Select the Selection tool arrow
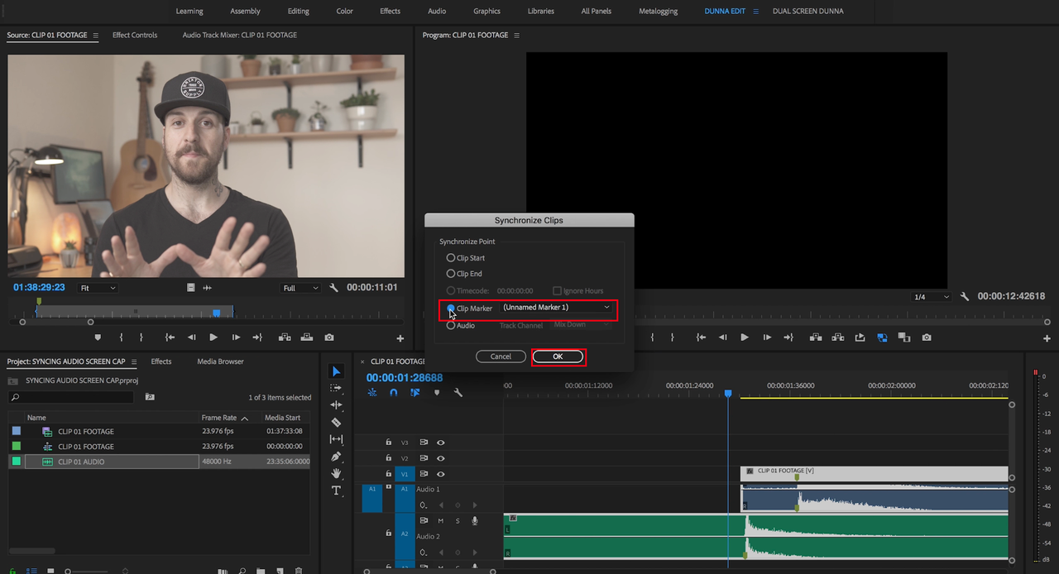Viewport: 1059px width, 574px height. (336, 371)
